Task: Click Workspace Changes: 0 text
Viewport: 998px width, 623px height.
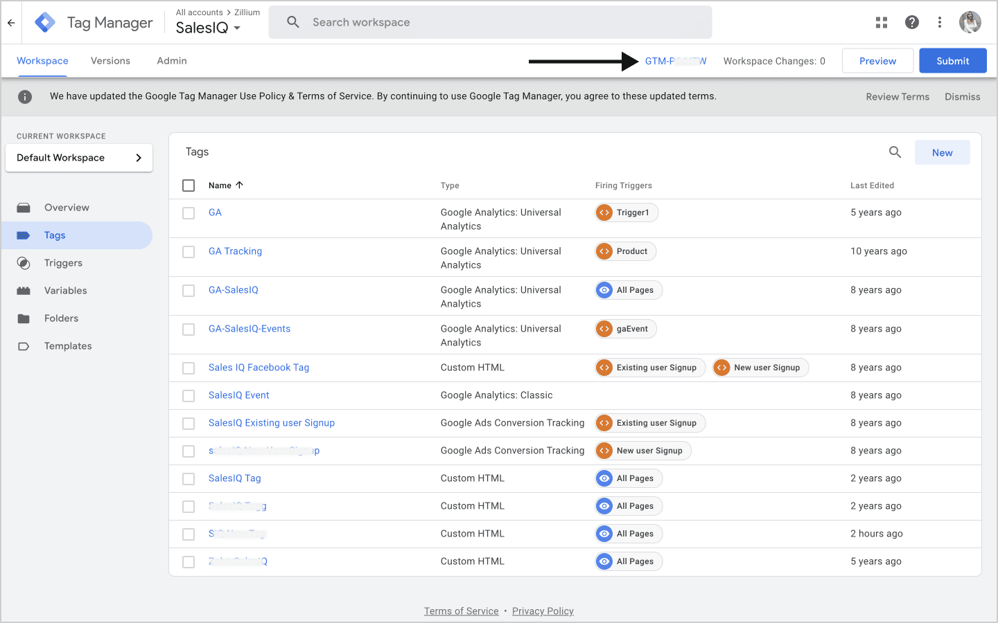Action: (x=774, y=61)
